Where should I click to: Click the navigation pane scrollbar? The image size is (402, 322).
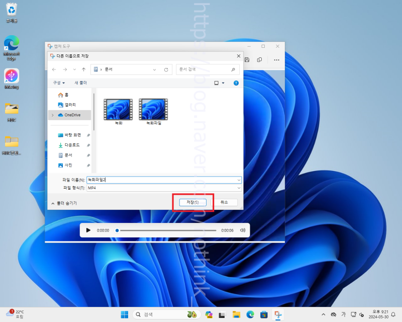click(94, 112)
